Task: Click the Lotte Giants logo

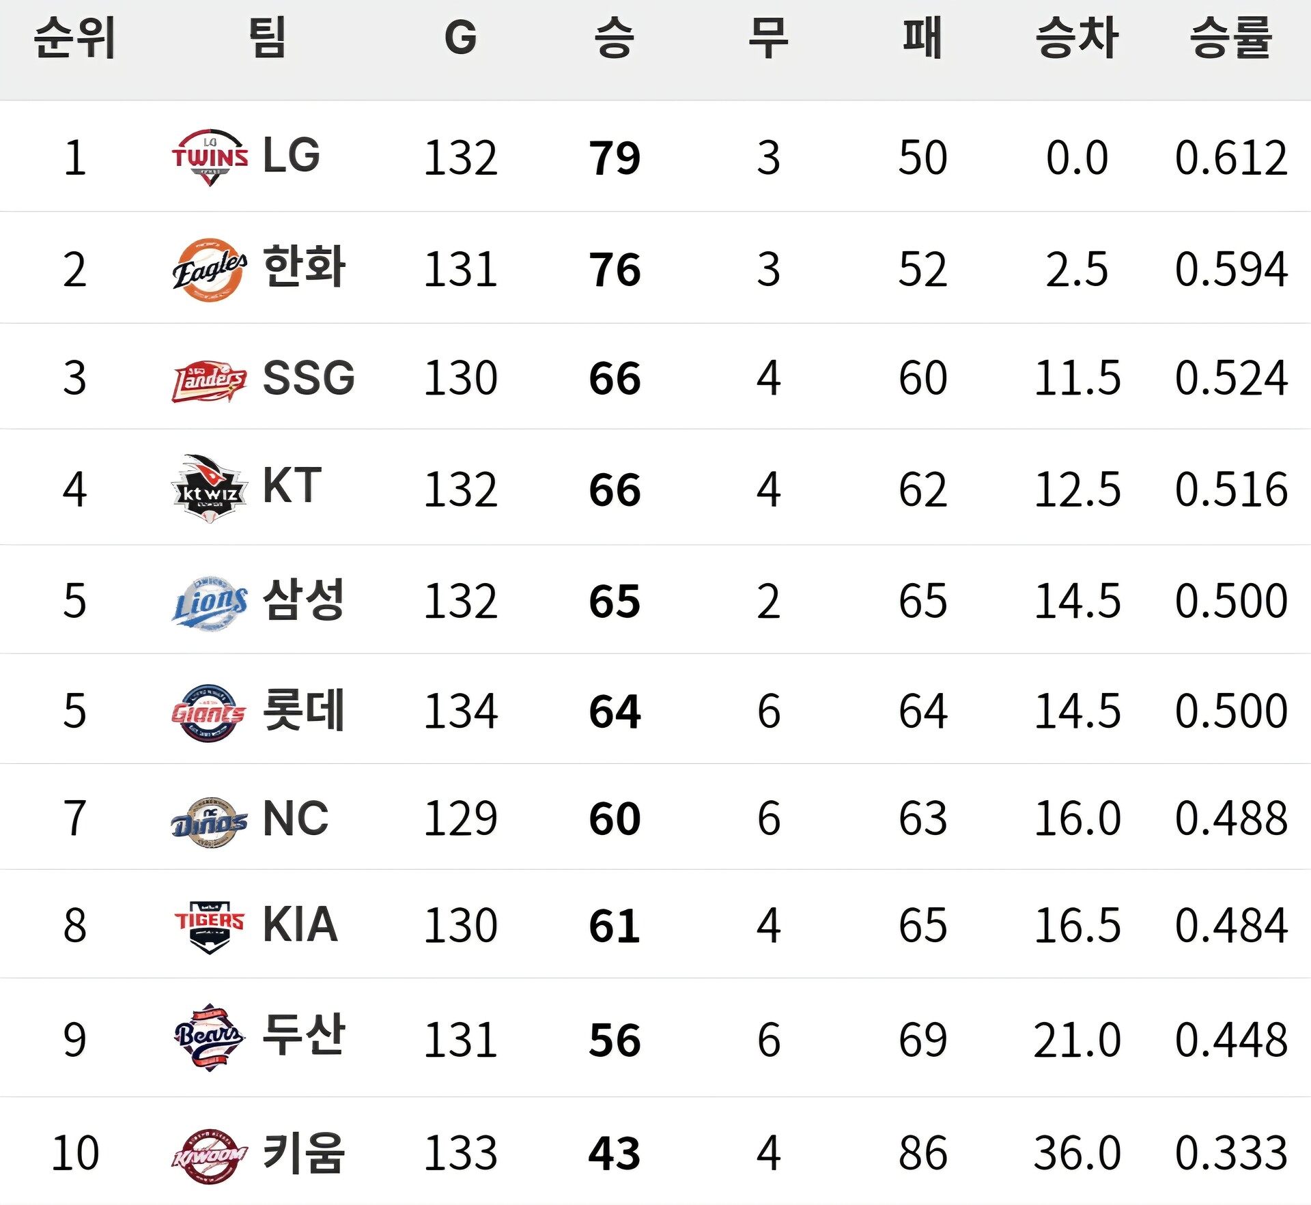Action: click(208, 713)
